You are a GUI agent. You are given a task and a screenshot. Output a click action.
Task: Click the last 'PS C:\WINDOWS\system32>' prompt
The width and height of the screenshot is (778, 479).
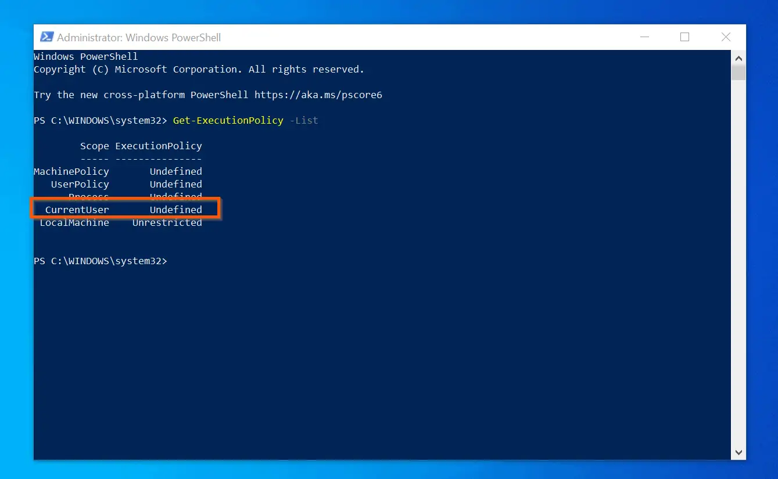101,261
